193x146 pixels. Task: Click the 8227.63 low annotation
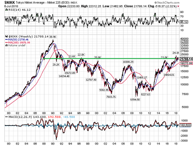point(146,94)
